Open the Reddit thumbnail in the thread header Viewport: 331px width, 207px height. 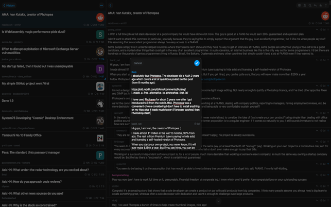[325, 16]
